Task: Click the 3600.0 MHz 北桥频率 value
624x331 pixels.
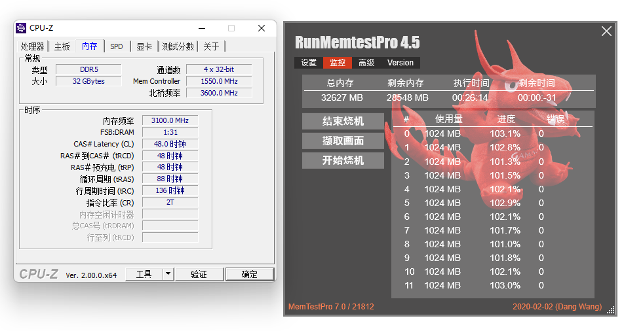Action: tap(219, 93)
